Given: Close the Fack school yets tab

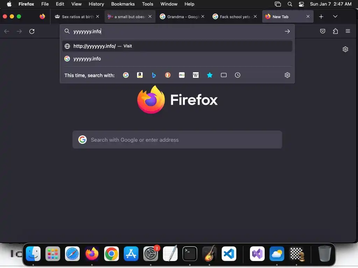Looking at the screenshot, I should tap(255, 16).
